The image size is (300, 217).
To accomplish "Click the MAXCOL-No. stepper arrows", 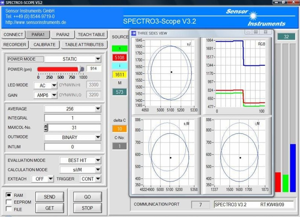I will tap(46, 128).
